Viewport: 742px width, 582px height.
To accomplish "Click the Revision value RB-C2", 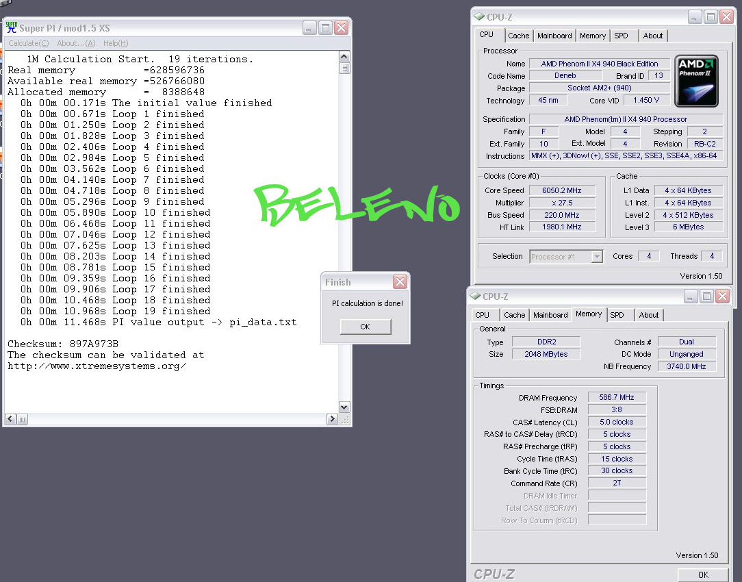I will (x=704, y=144).
